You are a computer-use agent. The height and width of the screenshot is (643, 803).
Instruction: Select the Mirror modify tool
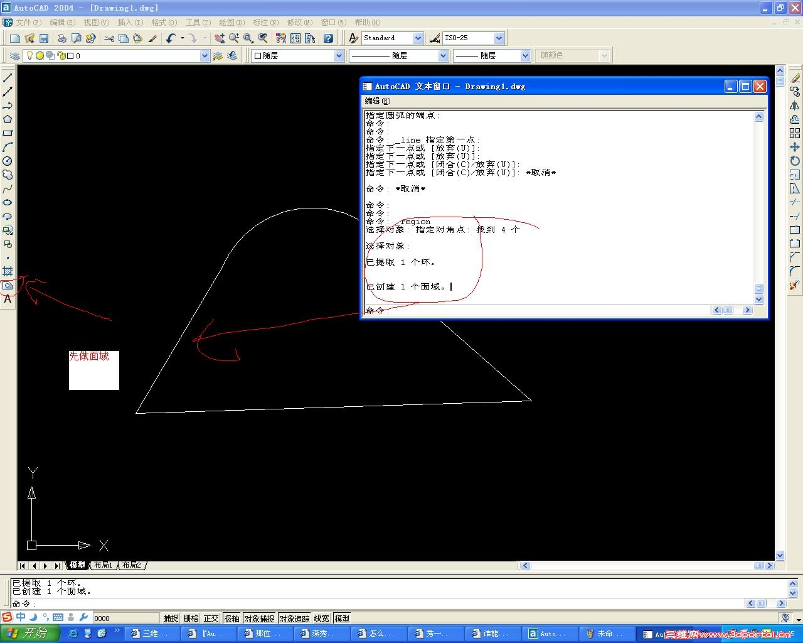(795, 105)
